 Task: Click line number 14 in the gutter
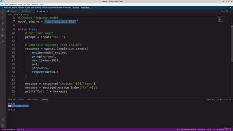pos(13,49)
